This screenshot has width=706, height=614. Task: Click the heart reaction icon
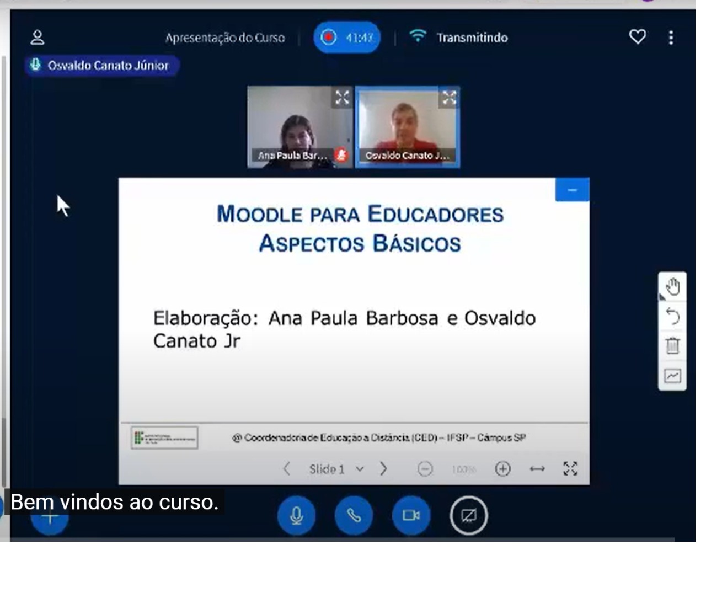pos(638,37)
